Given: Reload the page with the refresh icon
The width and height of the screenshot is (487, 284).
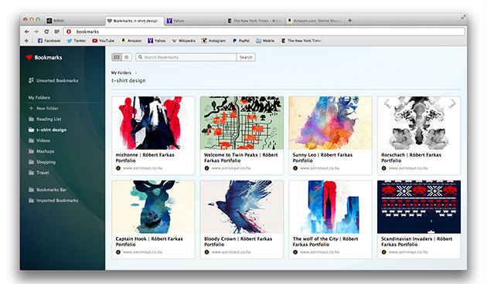Looking at the screenshot, I should [46, 32].
